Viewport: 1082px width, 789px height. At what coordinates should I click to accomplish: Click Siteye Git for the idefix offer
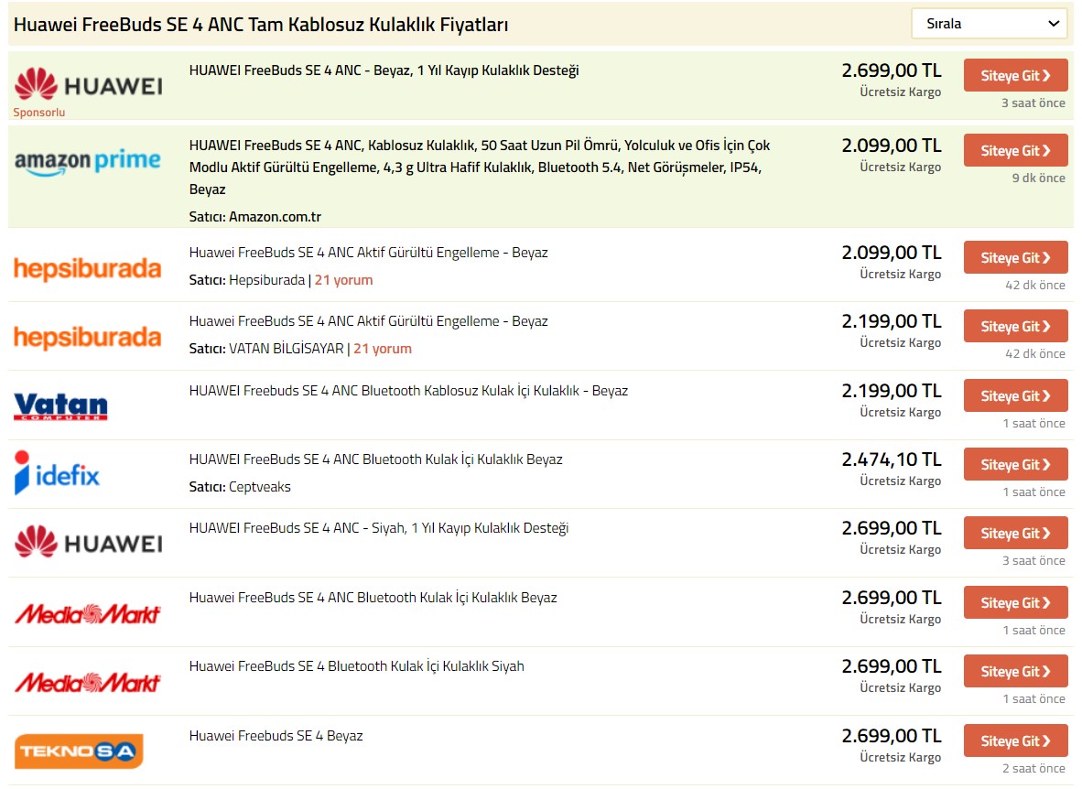[x=1016, y=465]
